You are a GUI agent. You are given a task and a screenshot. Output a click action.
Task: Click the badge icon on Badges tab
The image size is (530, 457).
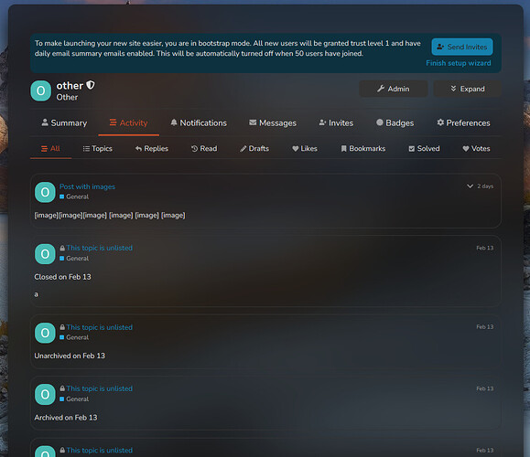(x=380, y=122)
